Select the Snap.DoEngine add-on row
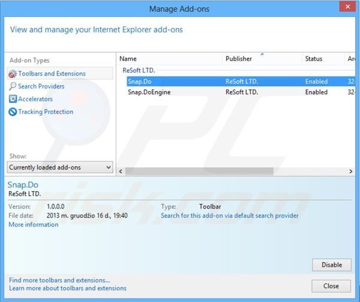The height and width of the screenshot is (302, 360). click(241, 92)
